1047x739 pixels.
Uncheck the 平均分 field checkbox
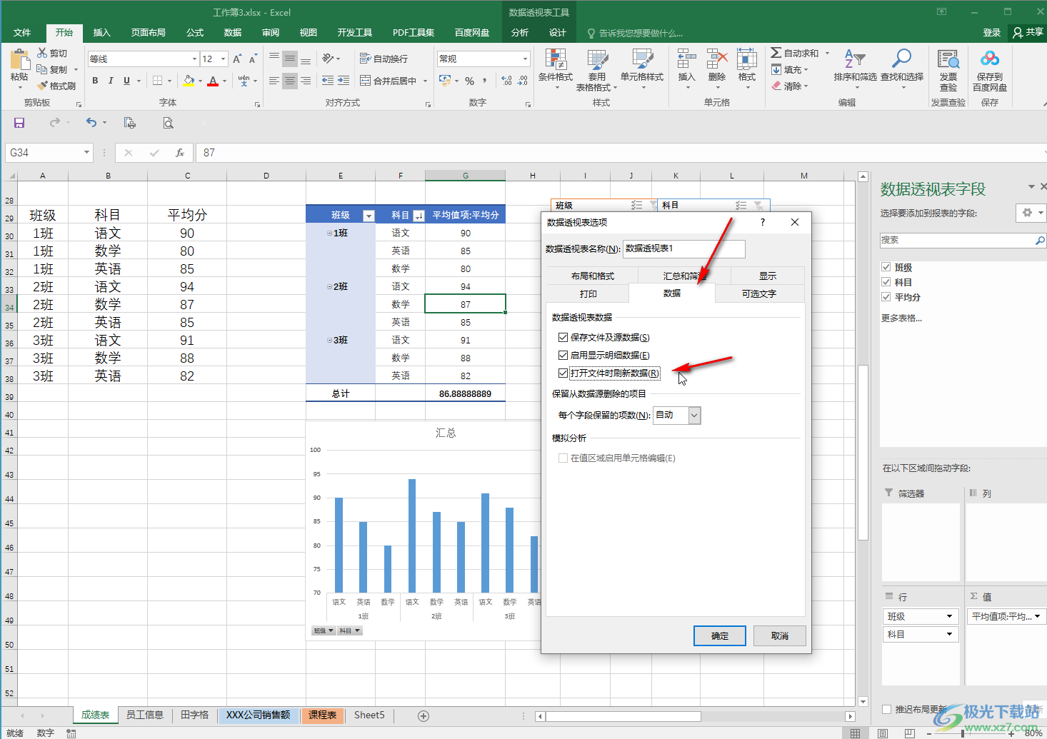point(886,297)
